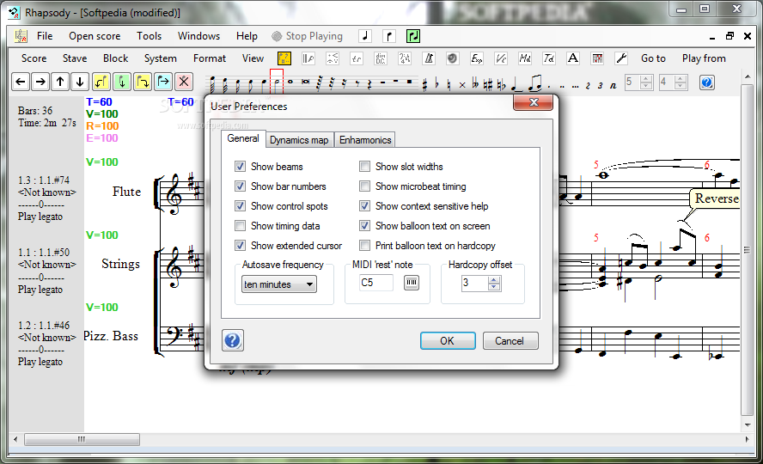The height and width of the screenshot is (464, 763).
Task: Open the Format menu
Action: coord(210,58)
